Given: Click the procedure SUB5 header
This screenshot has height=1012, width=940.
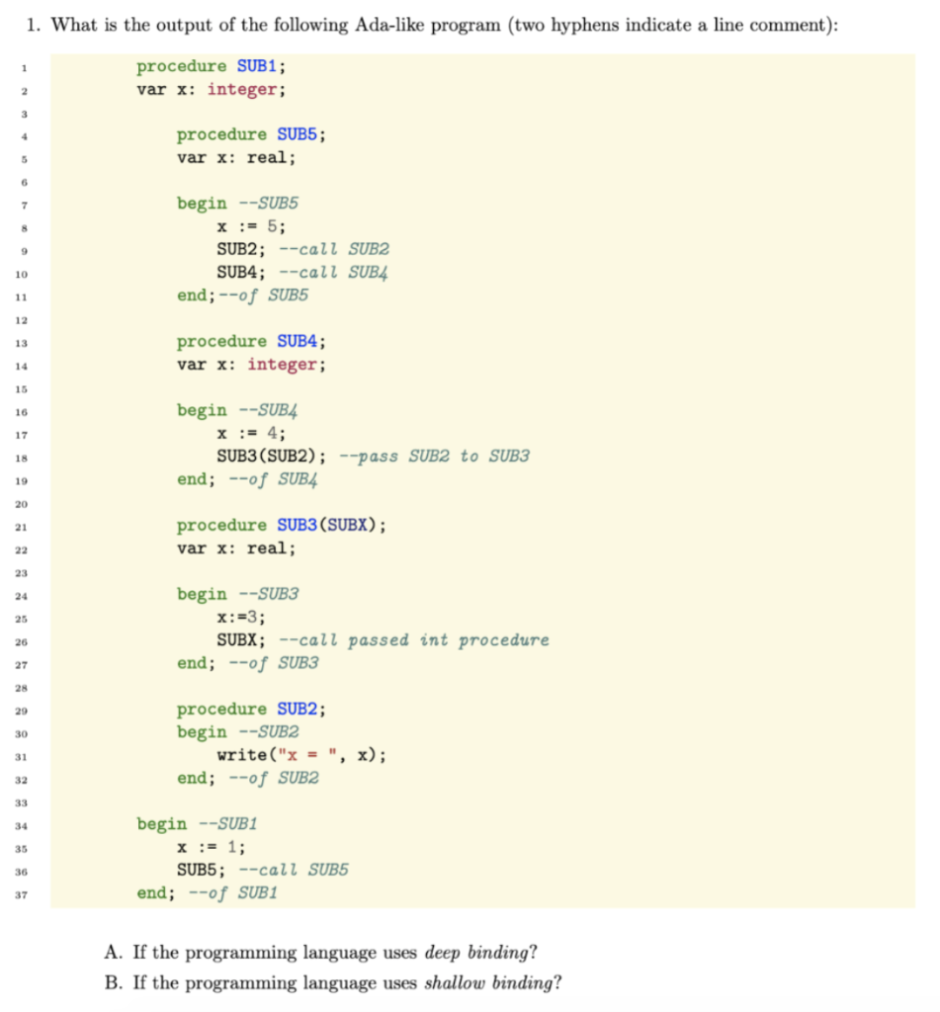Looking at the screenshot, I should coord(252,134).
